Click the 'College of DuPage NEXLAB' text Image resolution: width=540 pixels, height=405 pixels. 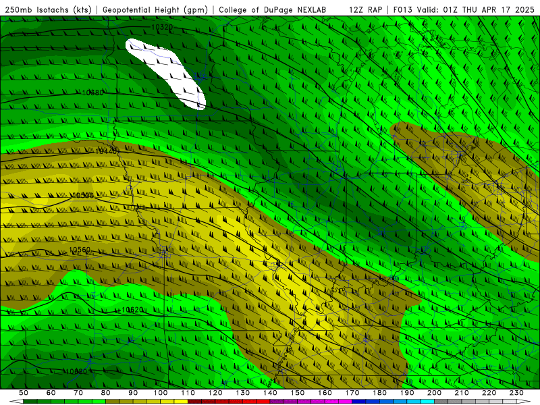click(273, 10)
